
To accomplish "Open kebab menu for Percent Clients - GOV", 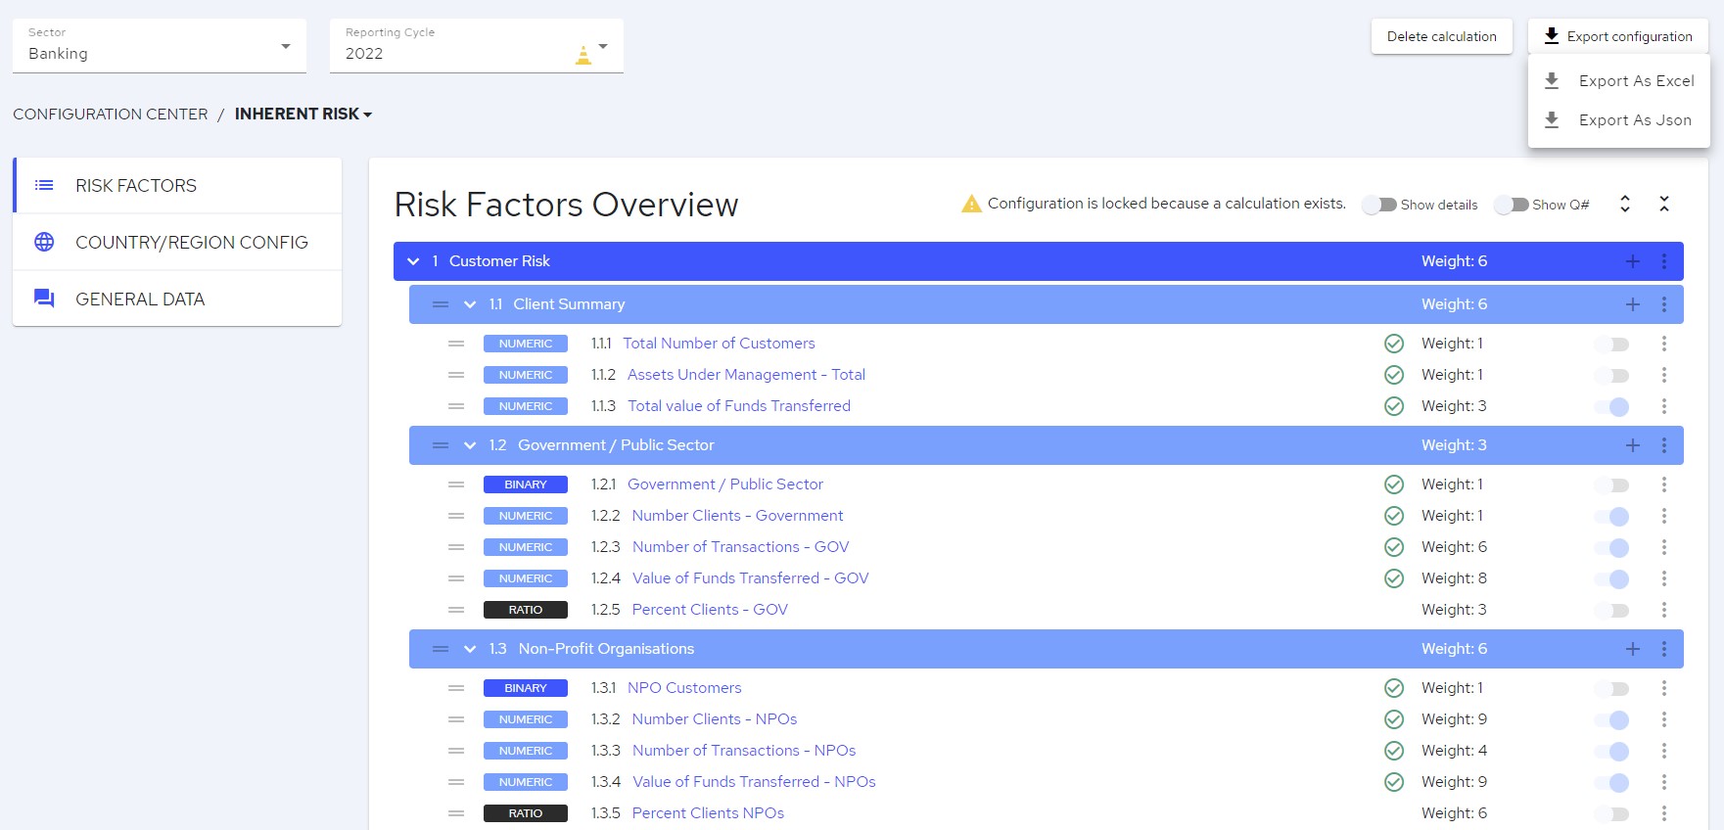I will (1664, 610).
